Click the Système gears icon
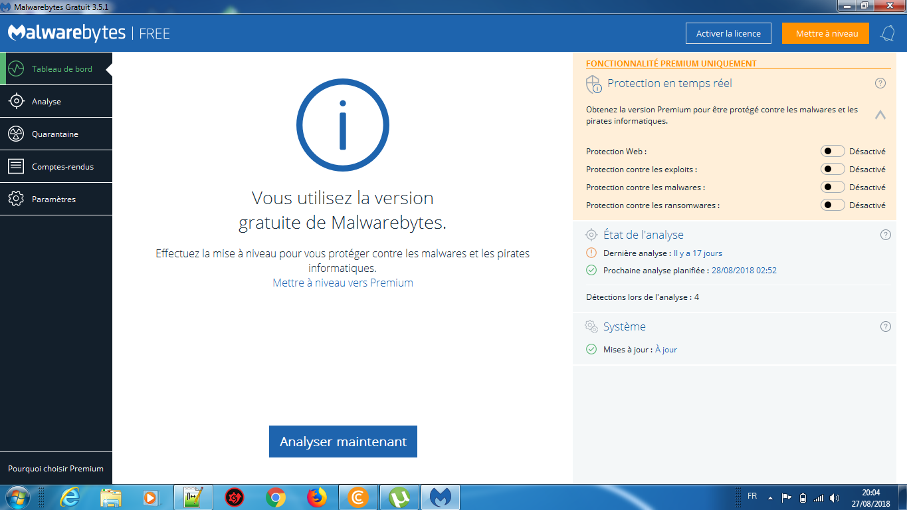 click(x=591, y=326)
